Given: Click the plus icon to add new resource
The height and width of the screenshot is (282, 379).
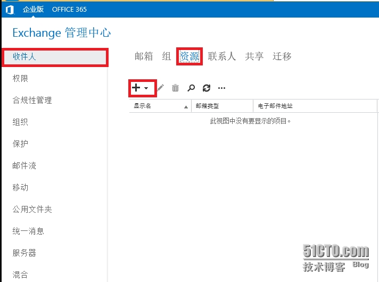Looking at the screenshot, I should 136,88.
